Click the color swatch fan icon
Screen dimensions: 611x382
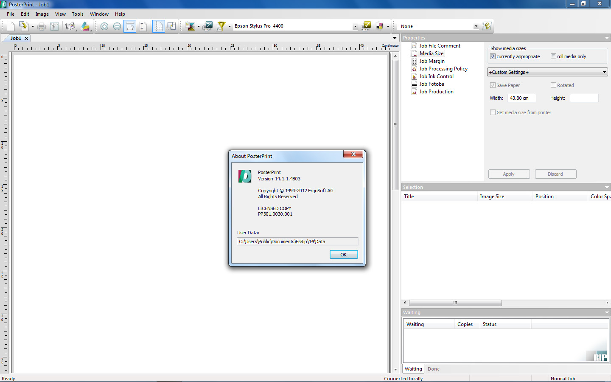(x=85, y=26)
